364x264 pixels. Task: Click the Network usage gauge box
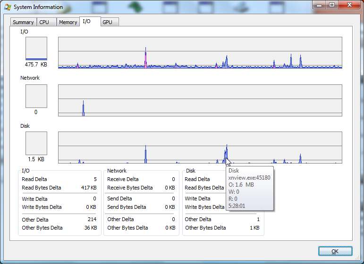[36, 96]
